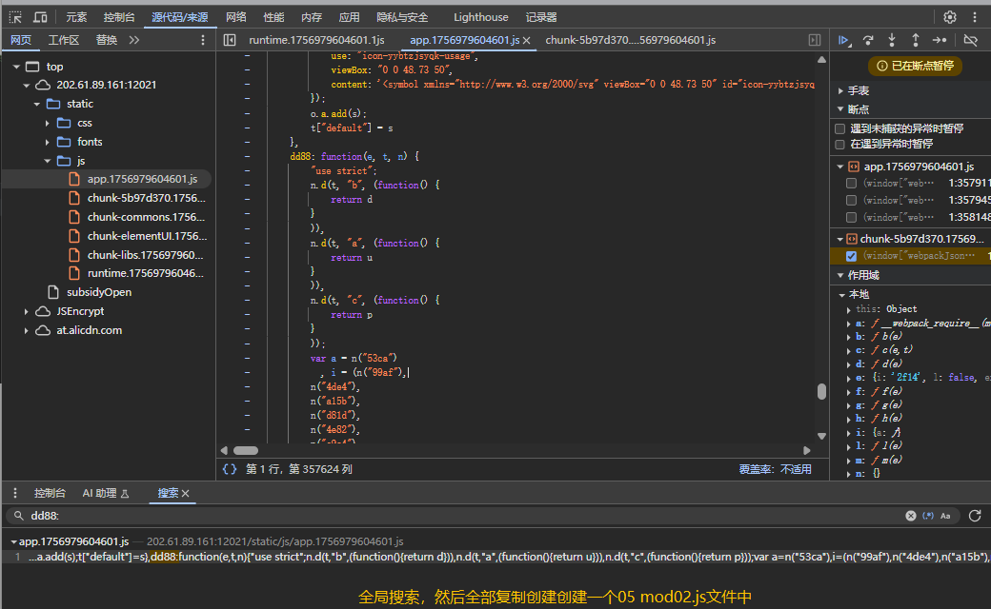
Task: Enable breakpoint at 1:357911
Action: pyautogui.click(x=851, y=183)
